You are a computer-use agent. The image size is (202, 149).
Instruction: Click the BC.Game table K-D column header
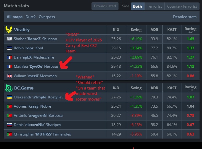click(x=116, y=88)
